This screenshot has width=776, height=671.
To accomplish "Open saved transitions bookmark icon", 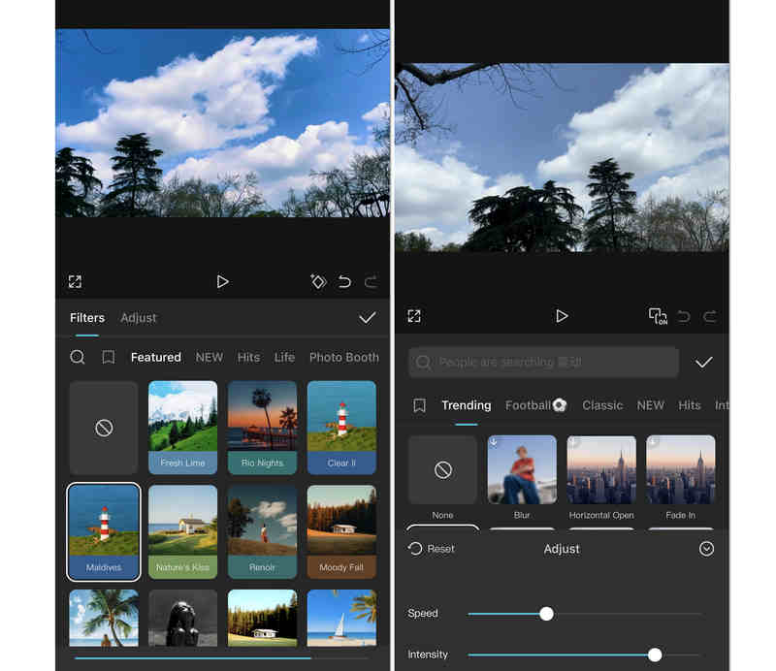I will pos(419,405).
